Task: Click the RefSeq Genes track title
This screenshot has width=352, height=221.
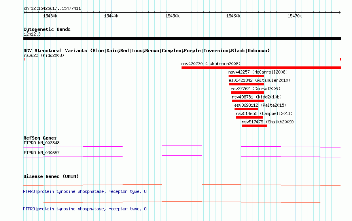Action: click(40, 138)
